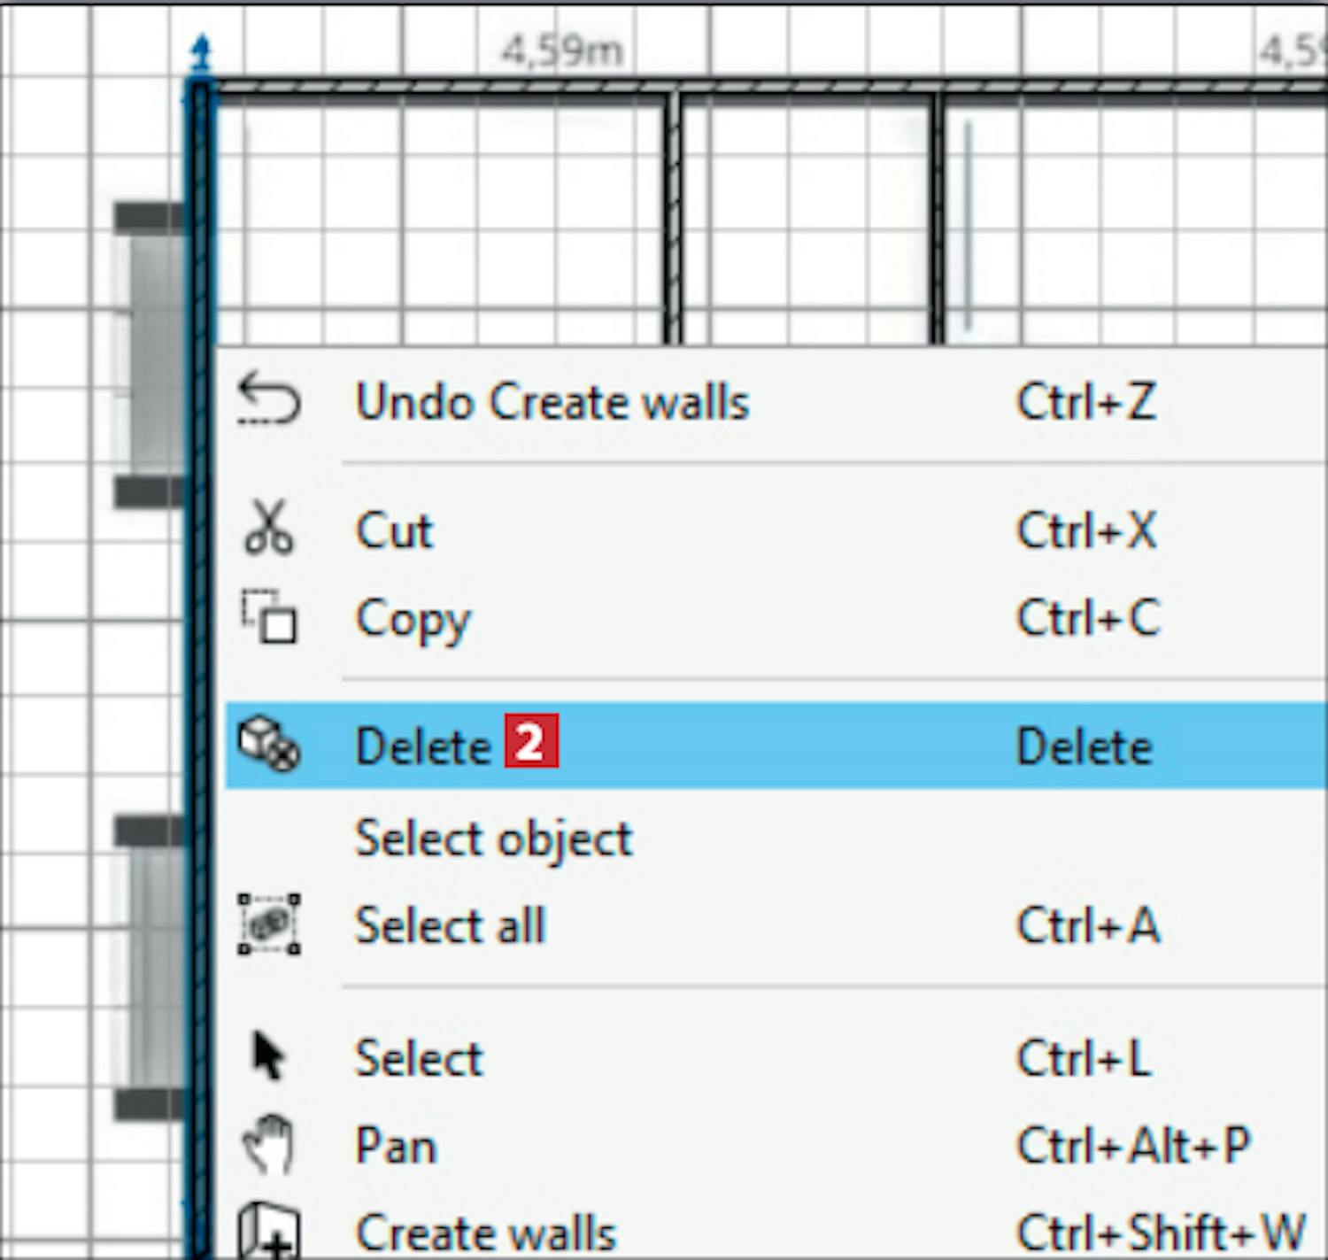Click the Delete cube icon
Viewport: 1328px width, 1260px height.
coord(269,744)
